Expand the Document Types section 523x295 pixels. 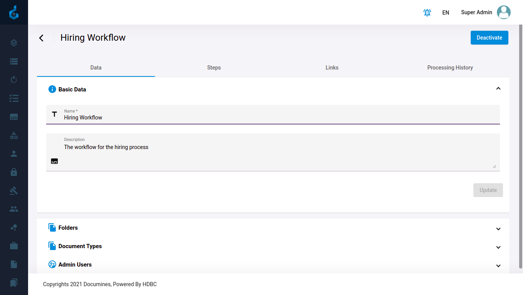[498, 247]
